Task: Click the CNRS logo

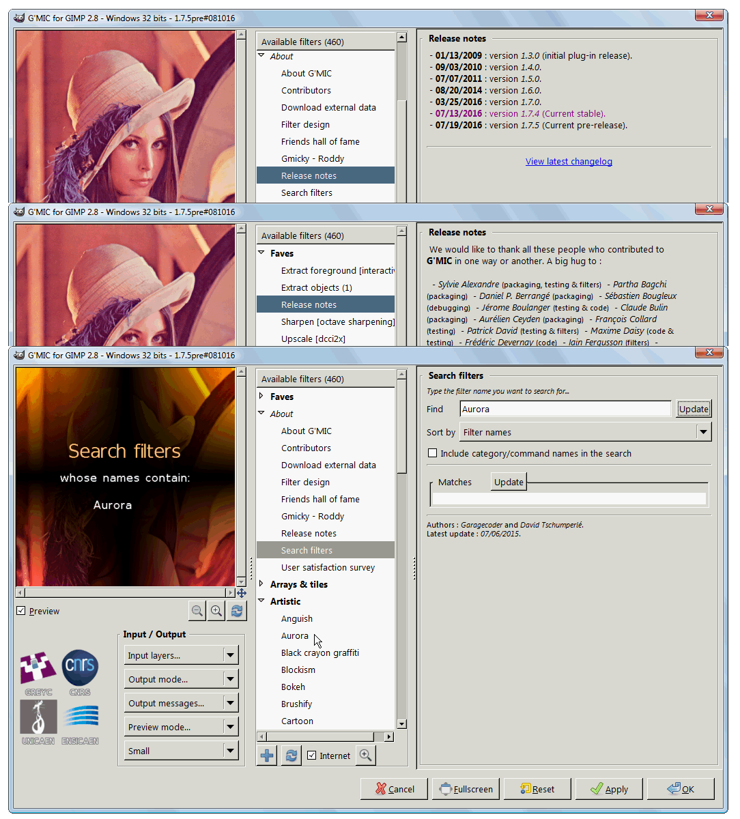Action: click(x=80, y=673)
